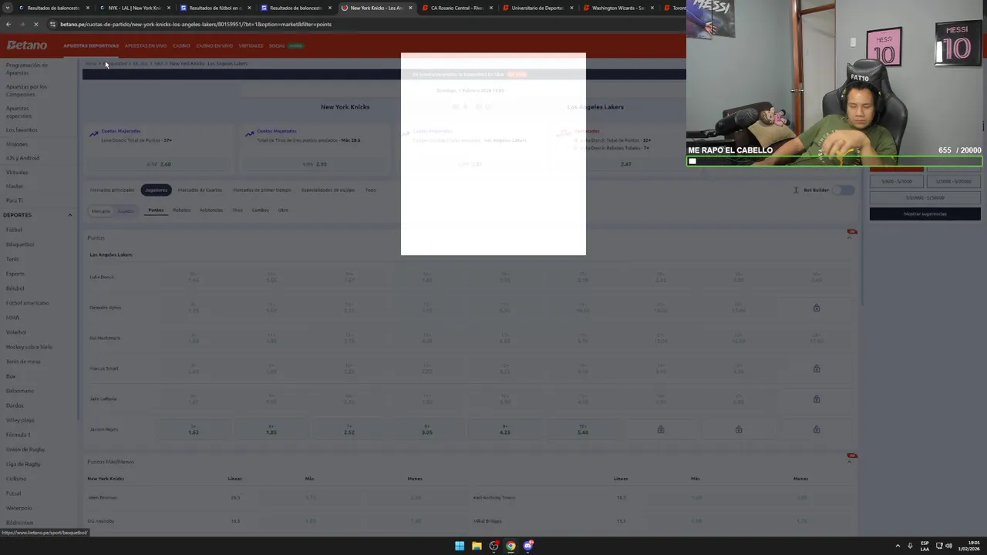Close the CA Rosario Central browser tab

click(490, 8)
